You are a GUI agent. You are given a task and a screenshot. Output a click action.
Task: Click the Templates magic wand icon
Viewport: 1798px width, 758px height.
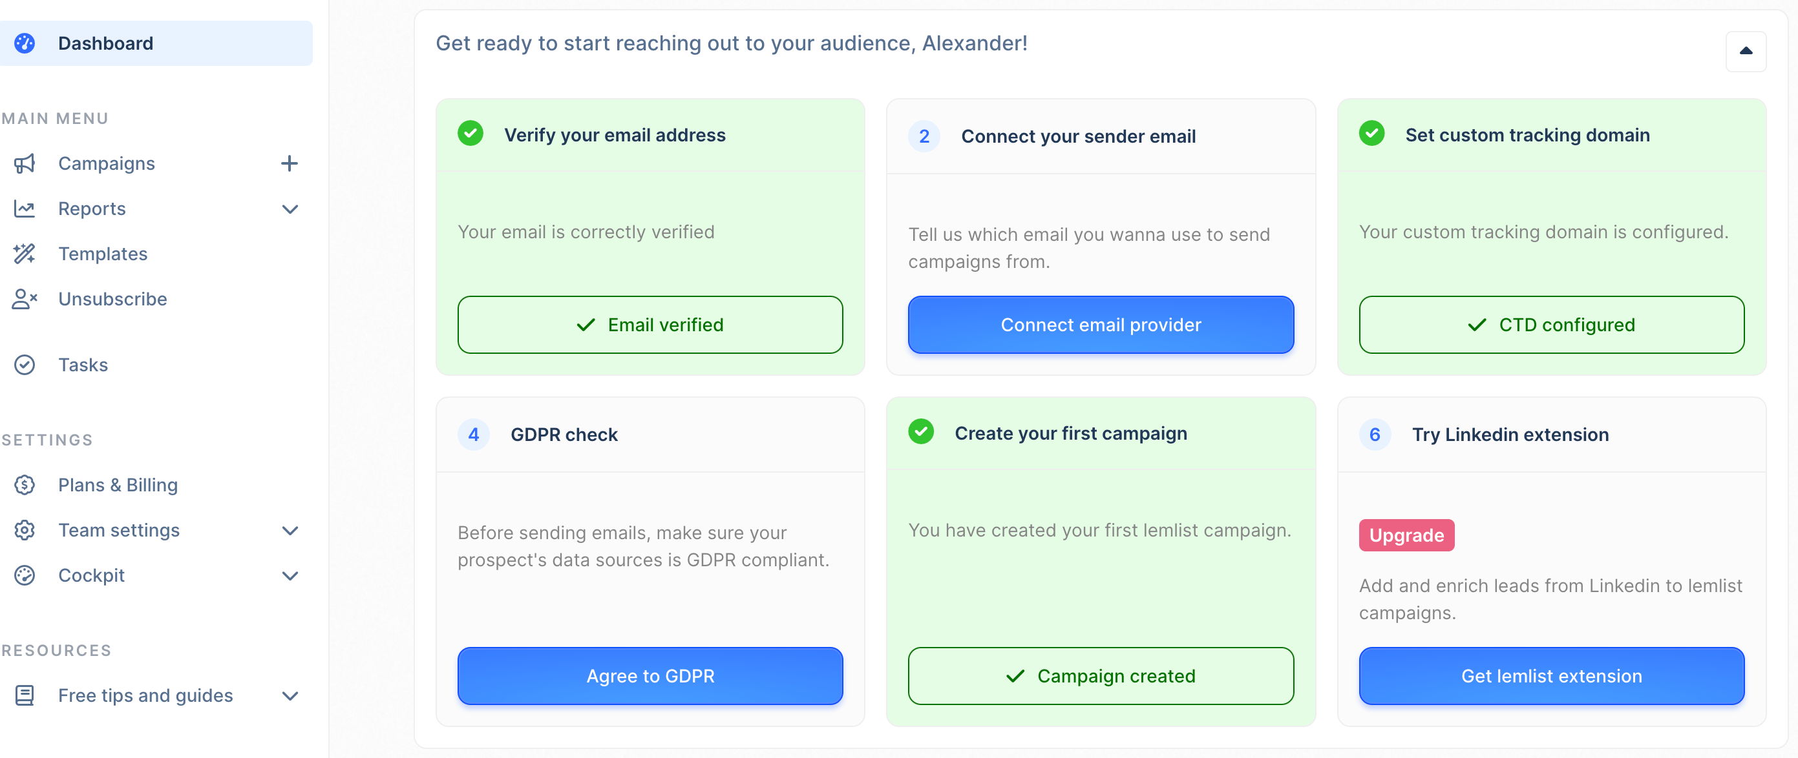pos(25,254)
